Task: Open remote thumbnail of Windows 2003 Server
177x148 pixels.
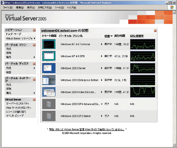Action: point(49,68)
